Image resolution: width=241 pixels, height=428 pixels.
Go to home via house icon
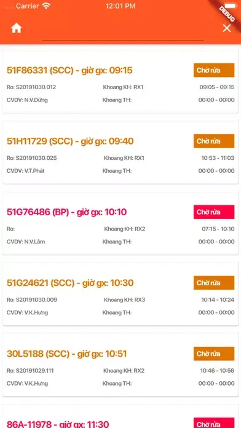click(17, 28)
